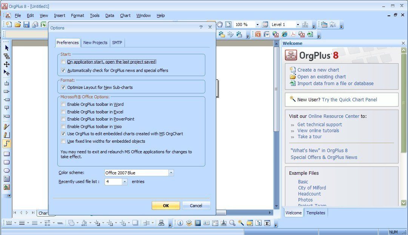The image size is (408, 235).
Task: Open the File menu
Action: click(x=18, y=15)
